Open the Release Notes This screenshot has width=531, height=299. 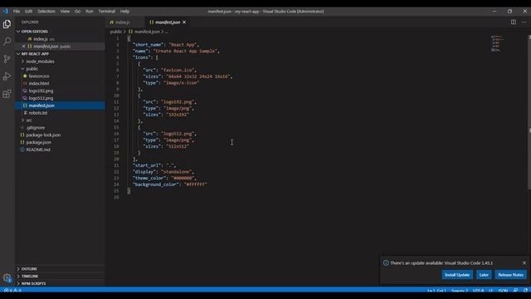tap(510, 275)
